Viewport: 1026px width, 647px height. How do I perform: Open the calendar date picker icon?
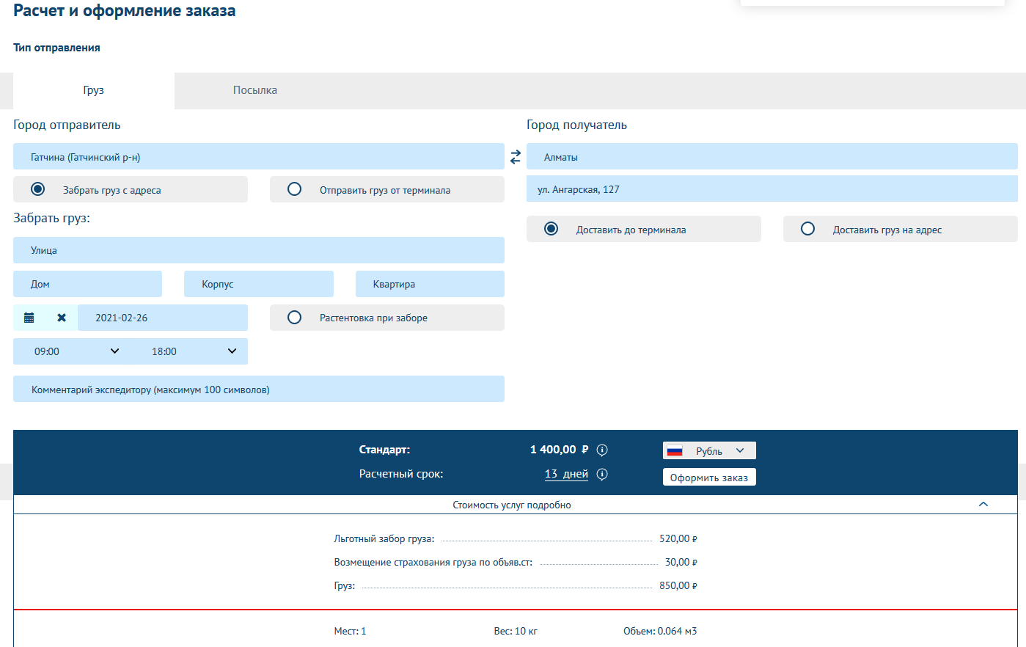29,318
